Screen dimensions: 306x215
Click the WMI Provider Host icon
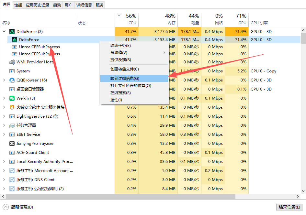12,62
